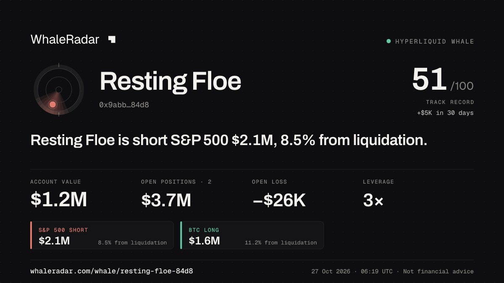Click the OPEN LOSS label
Viewport: 504px width, 283px height.
point(270,182)
